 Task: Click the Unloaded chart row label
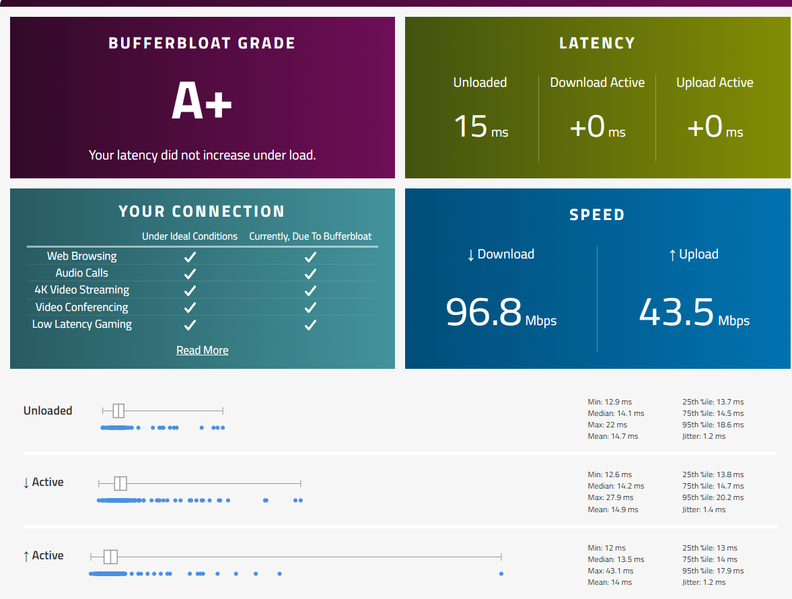48,411
